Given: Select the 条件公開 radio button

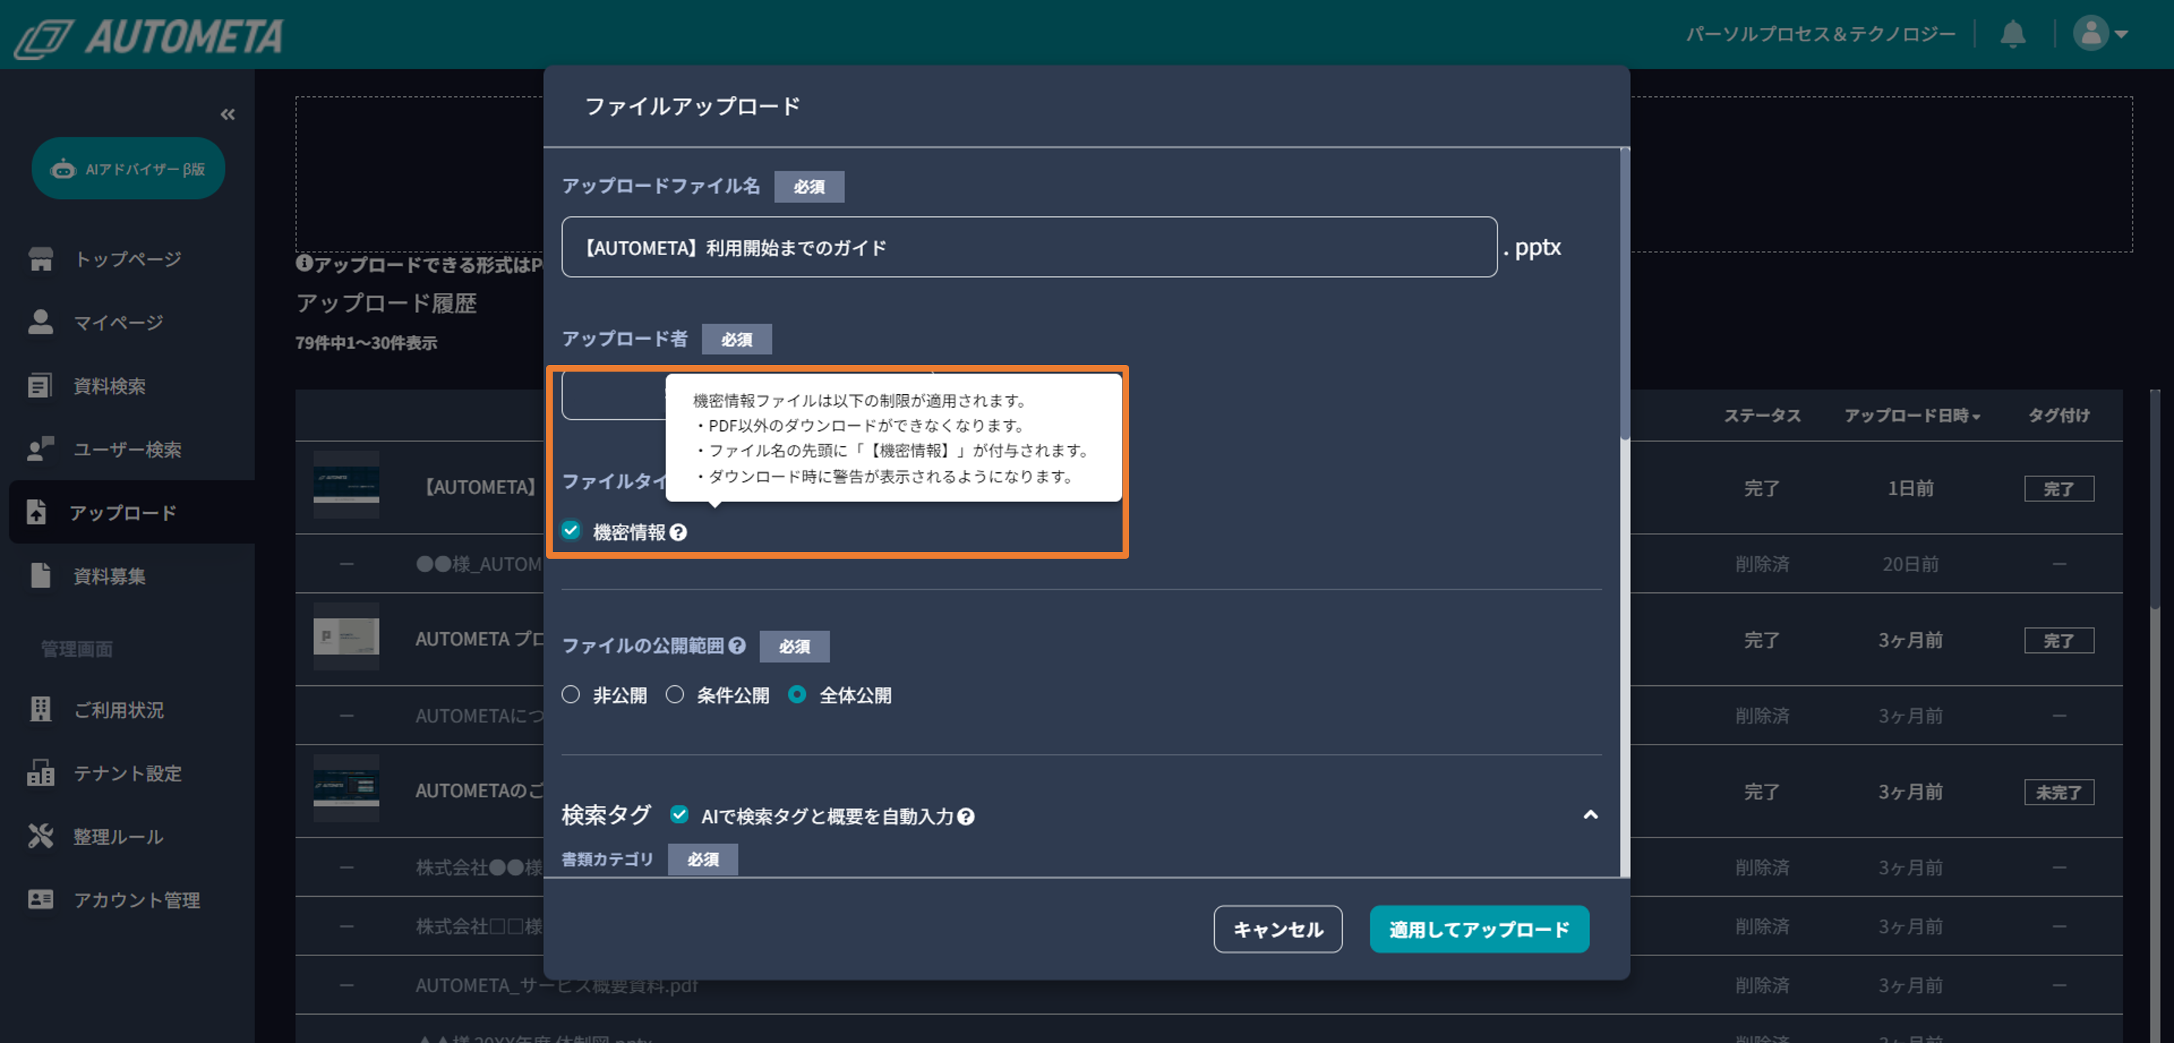Looking at the screenshot, I should (675, 694).
